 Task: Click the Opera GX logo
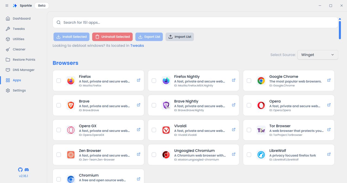[71, 130]
